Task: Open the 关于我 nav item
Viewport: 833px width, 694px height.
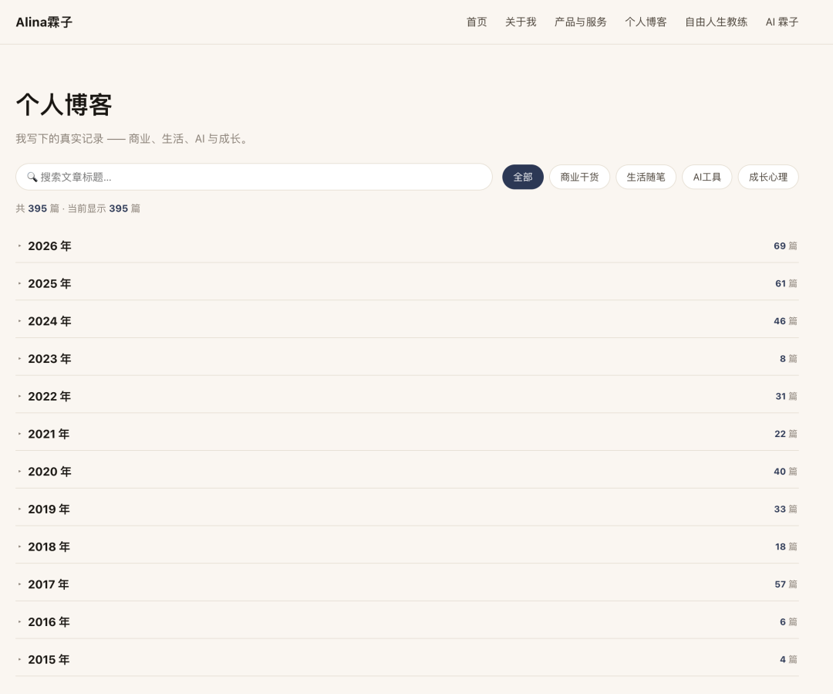Action: (521, 22)
